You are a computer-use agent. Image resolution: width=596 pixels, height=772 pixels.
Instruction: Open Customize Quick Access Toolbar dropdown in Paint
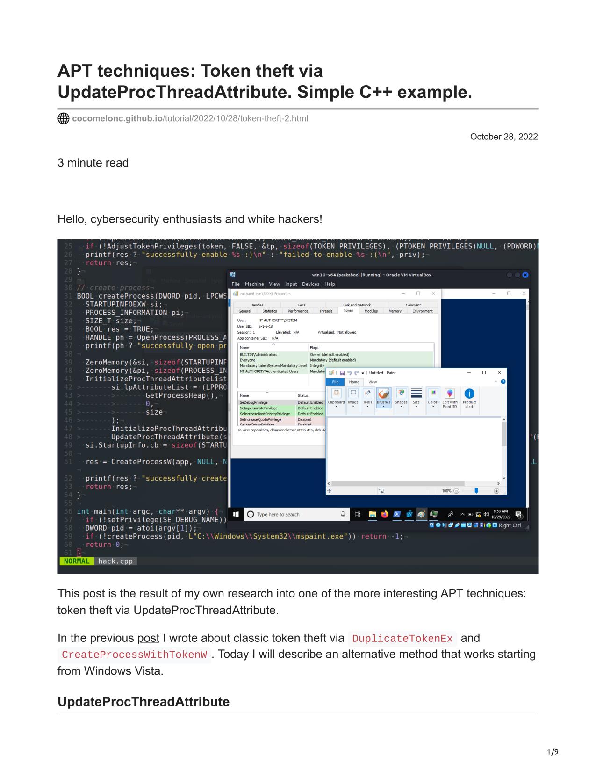click(x=363, y=373)
